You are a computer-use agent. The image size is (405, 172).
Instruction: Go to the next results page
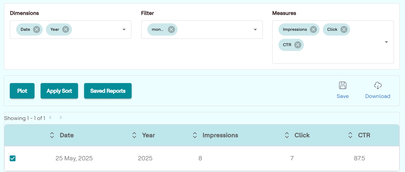pyautogui.click(x=61, y=117)
